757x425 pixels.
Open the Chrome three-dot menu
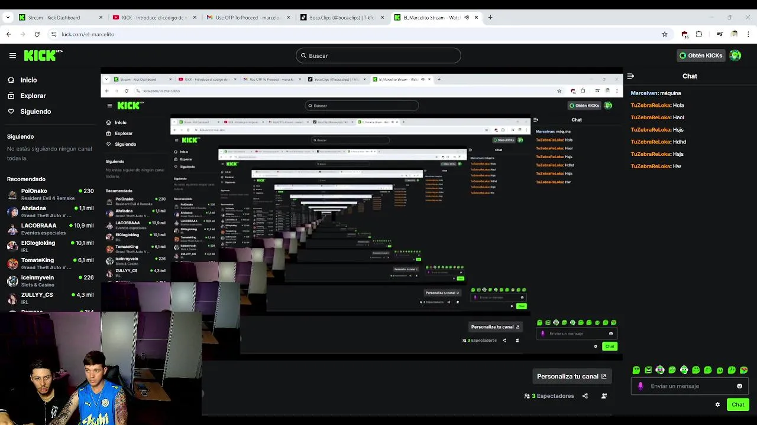[x=749, y=34]
